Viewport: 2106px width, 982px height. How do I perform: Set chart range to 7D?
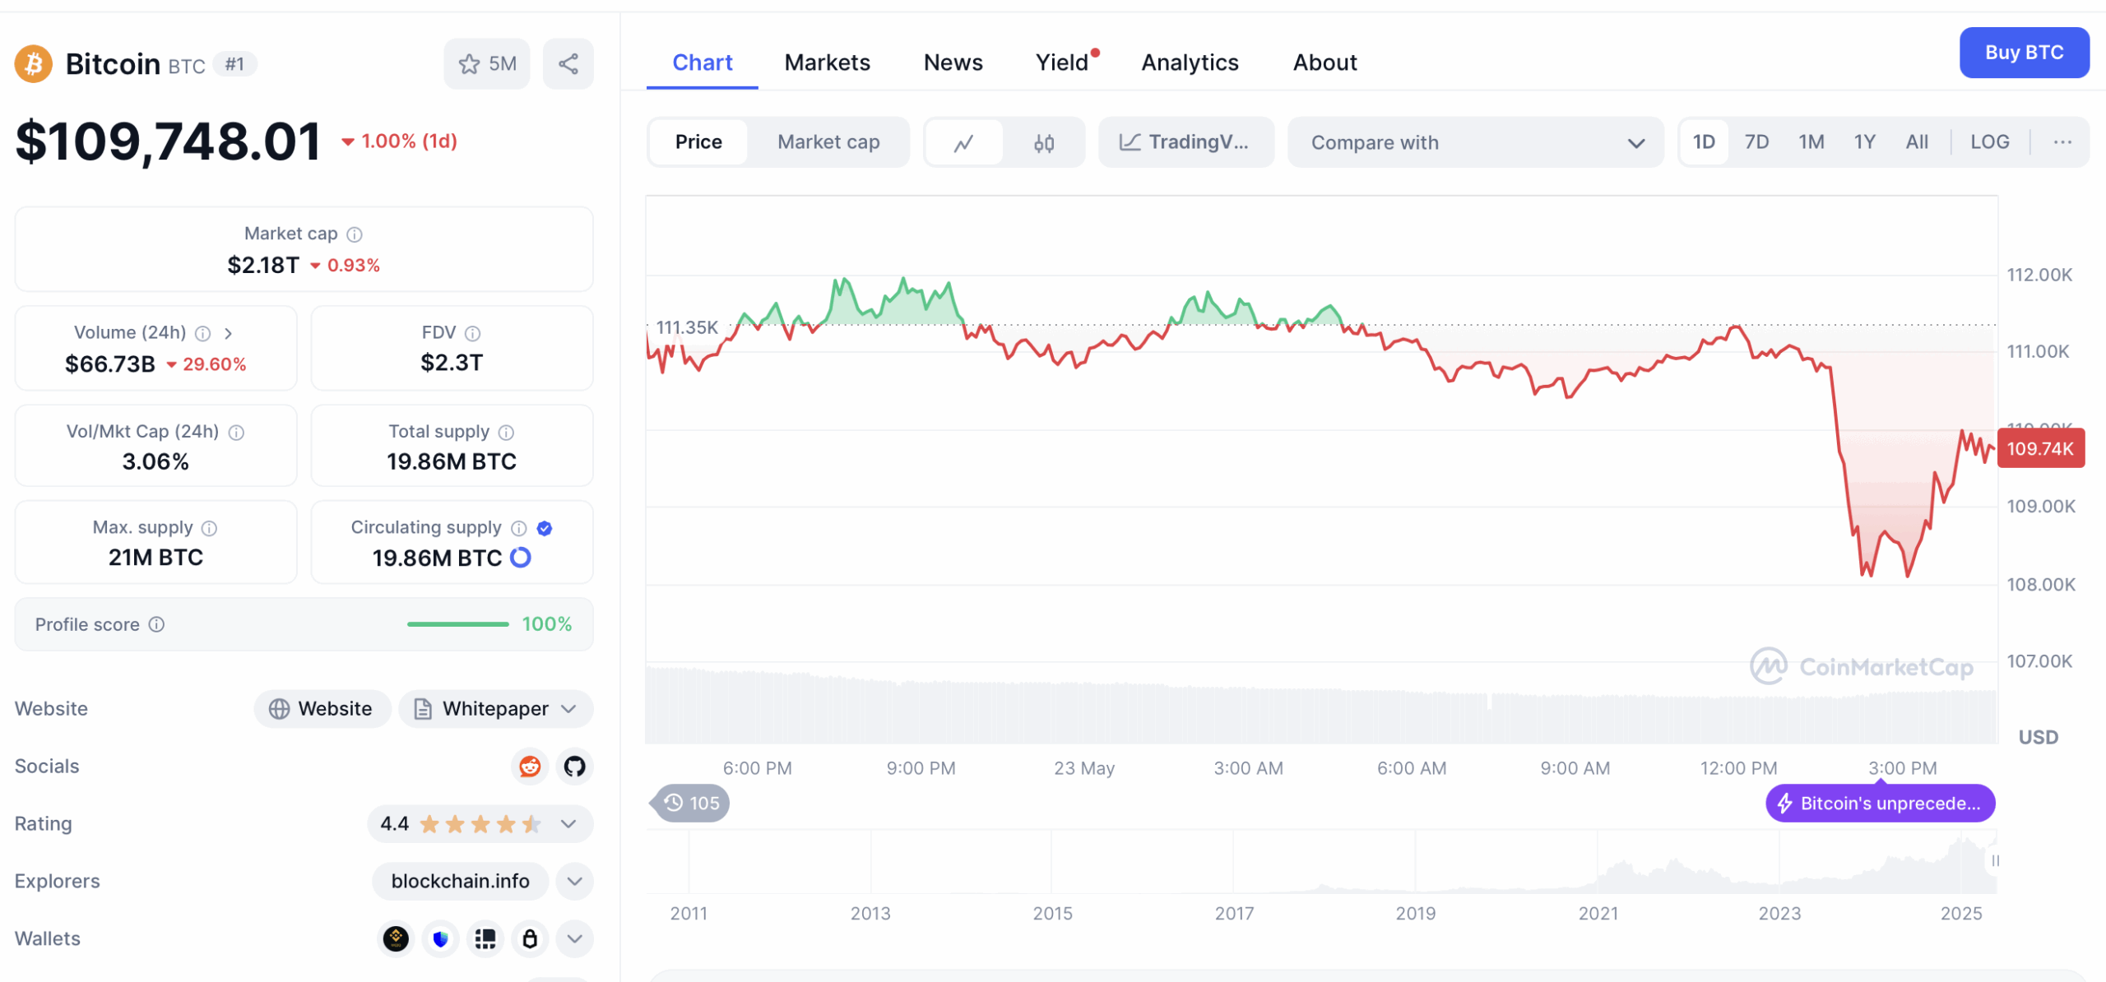tap(1757, 142)
